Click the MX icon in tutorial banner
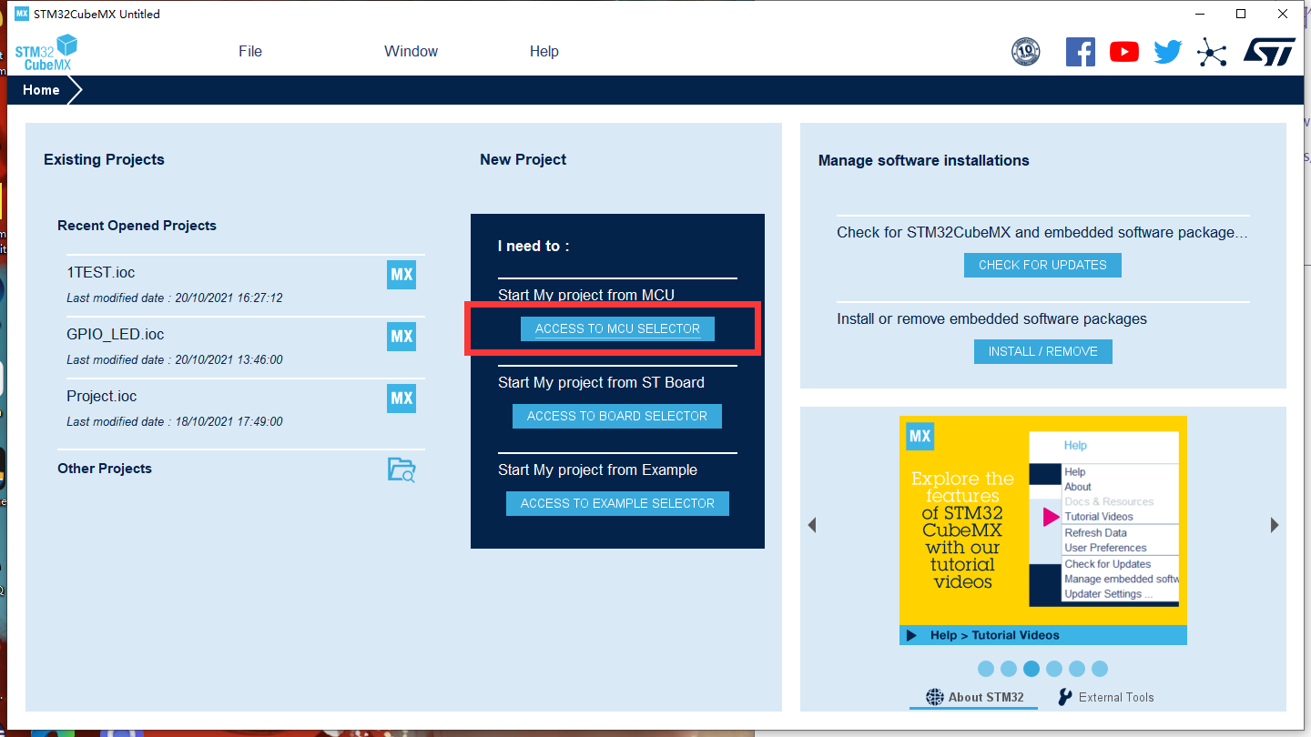 tap(920, 437)
